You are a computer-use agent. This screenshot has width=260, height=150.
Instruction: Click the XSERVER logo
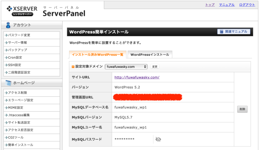pos(22,11)
